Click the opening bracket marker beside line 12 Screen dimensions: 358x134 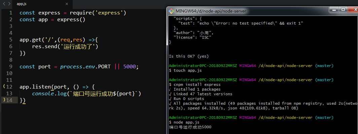coord(4,87)
